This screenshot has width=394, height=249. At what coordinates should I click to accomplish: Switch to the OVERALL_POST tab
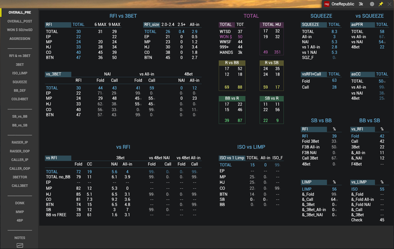pyautogui.click(x=20, y=21)
